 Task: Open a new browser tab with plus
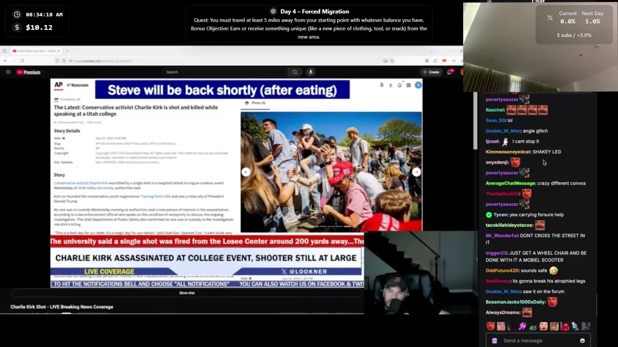click(67, 51)
